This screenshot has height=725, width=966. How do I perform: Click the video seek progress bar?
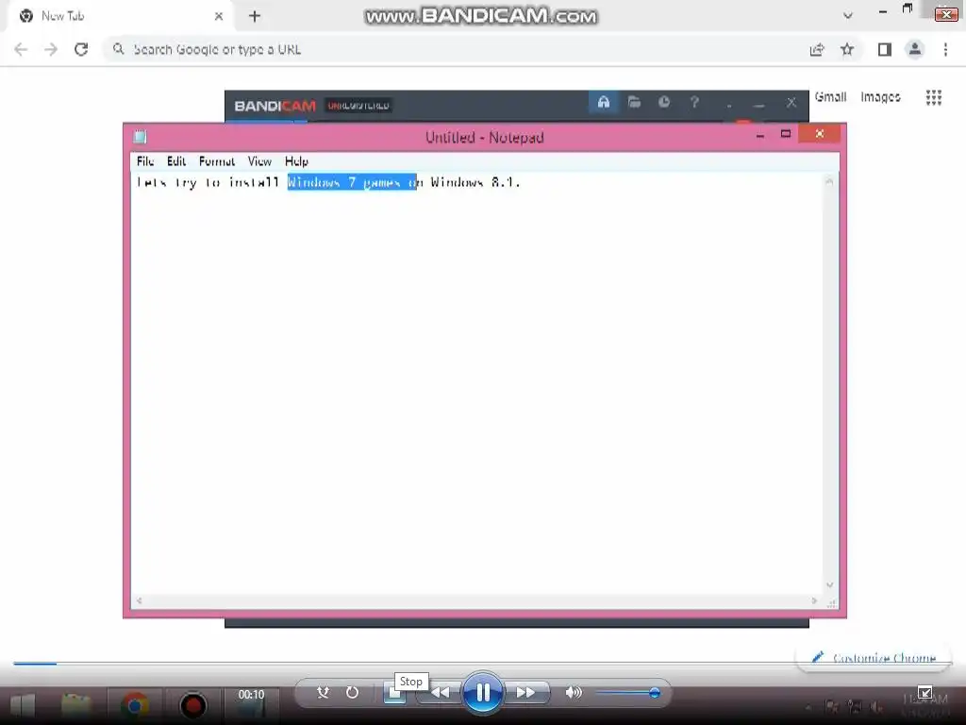[482, 664]
